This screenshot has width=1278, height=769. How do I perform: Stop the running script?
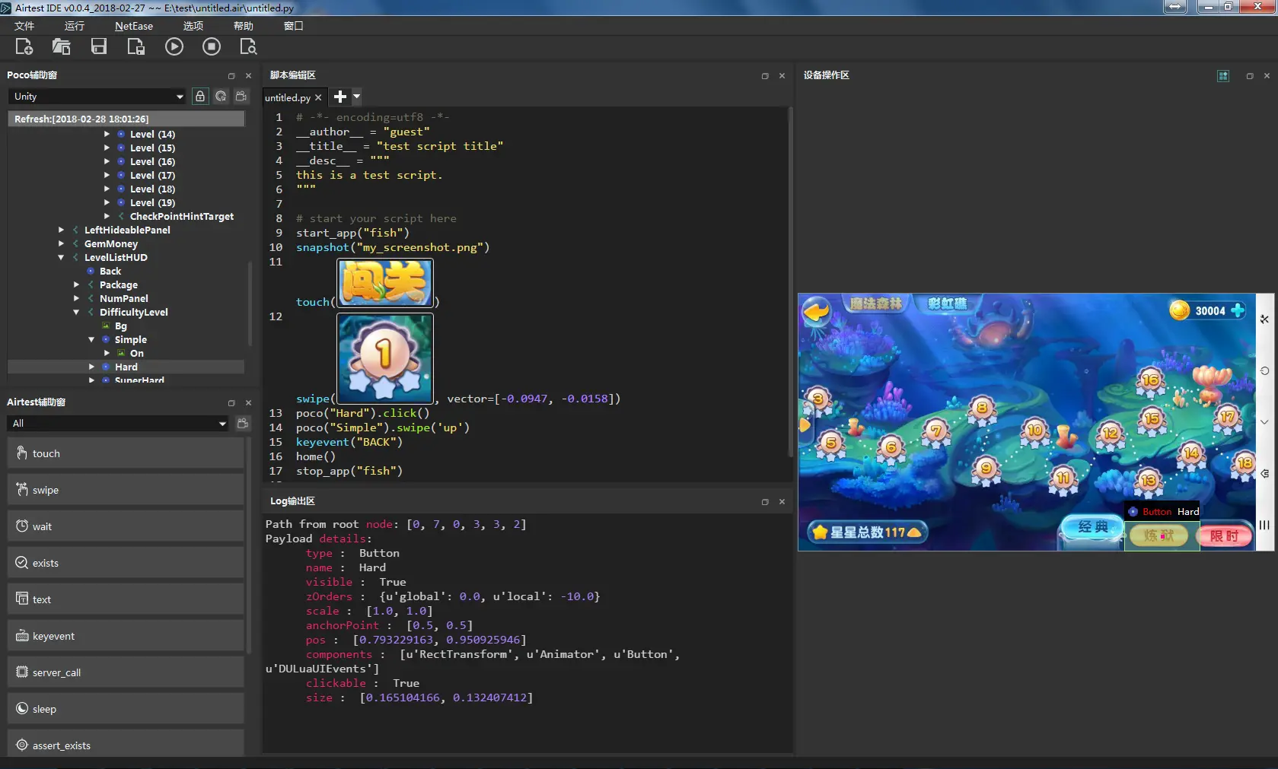click(x=212, y=46)
